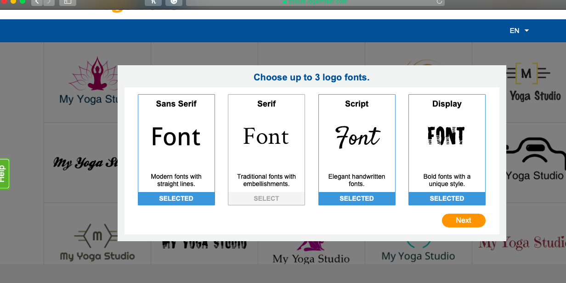Image resolution: width=566 pixels, height=283 pixels.
Task: Deselect the Display font style
Action: point(447,198)
